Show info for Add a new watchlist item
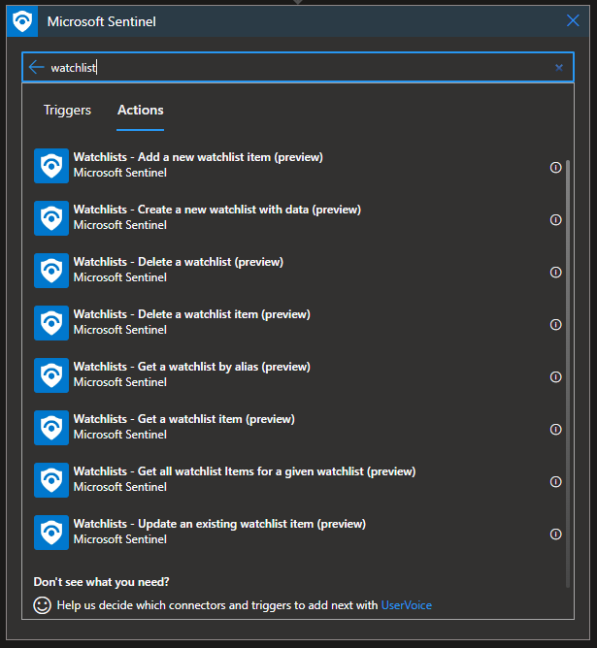597x648 pixels. click(555, 168)
